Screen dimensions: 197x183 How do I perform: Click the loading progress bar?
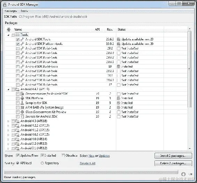pos(91,172)
